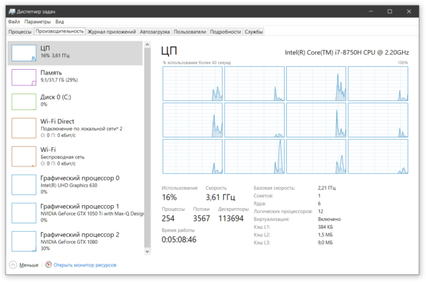Image resolution: width=426 pixels, height=282 pixels.
Task: Click the Потоки count 3567
Action: 201,219
